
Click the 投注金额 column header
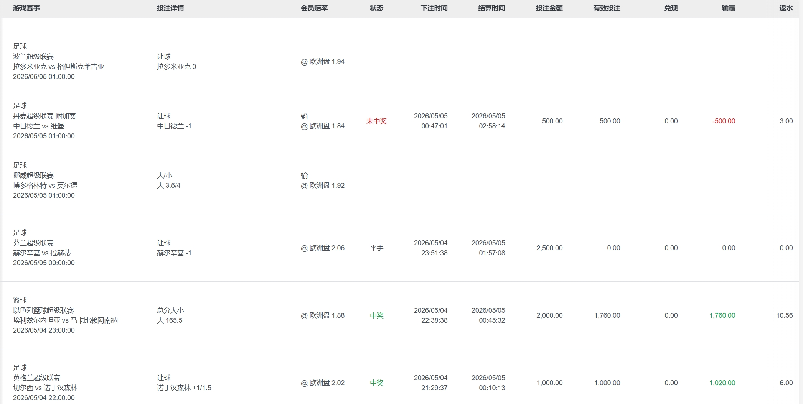549,8
